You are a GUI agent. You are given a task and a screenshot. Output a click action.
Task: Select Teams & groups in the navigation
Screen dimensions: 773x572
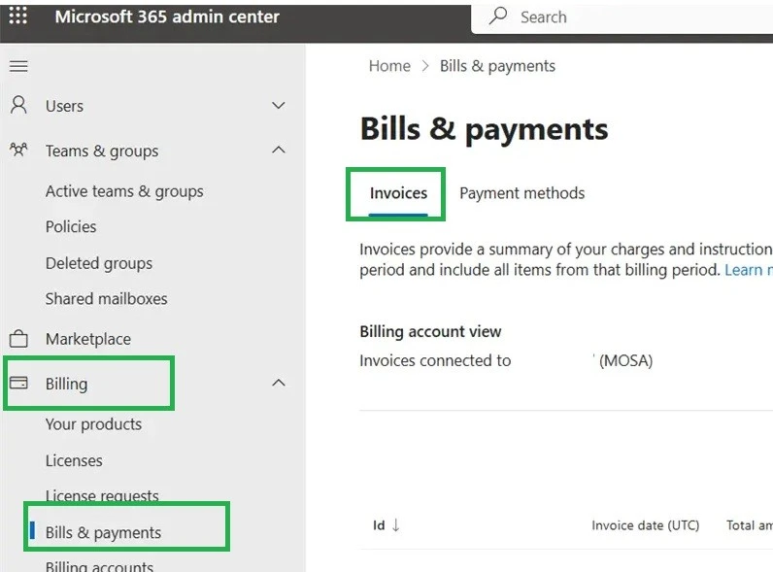click(102, 151)
